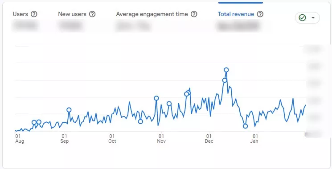The height and width of the screenshot is (169, 332).
Task: Switch to Average engagement time tab
Action: (x=152, y=14)
